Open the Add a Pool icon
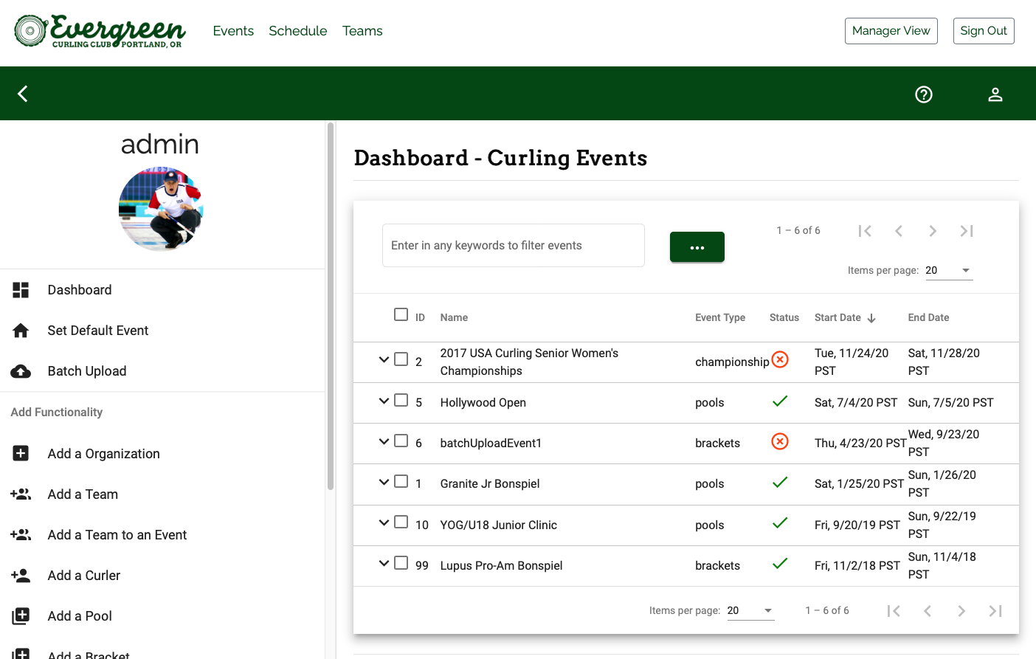The width and height of the screenshot is (1036, 659). point(20,615)
